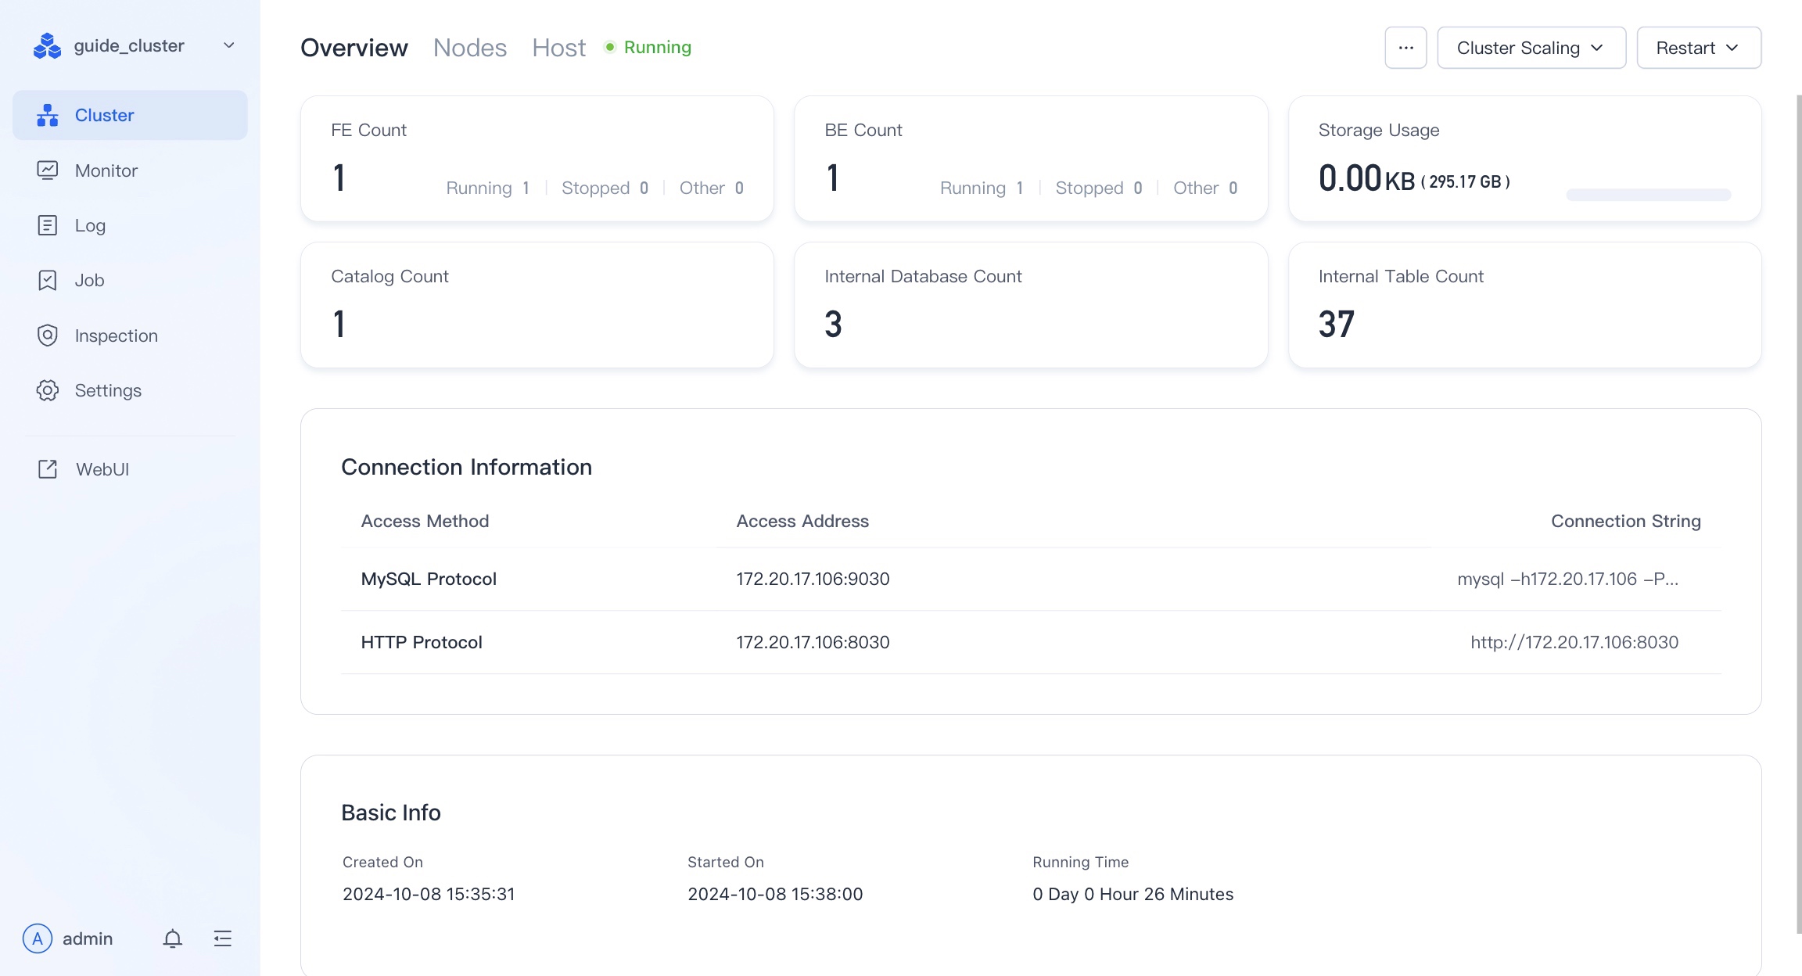
Task: Click the WebUI external link icon
Action: coord(48,469)
